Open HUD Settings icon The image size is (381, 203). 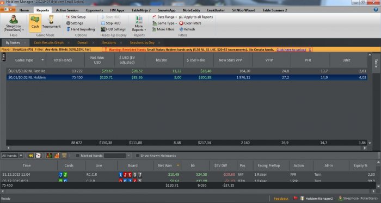pos(103,29)
